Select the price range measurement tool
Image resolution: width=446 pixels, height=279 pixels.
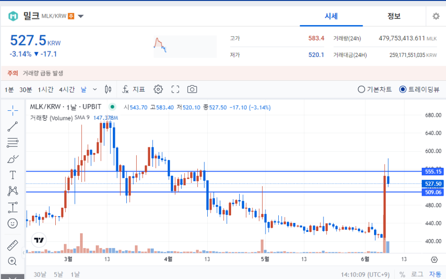click(x=13, y=208)
